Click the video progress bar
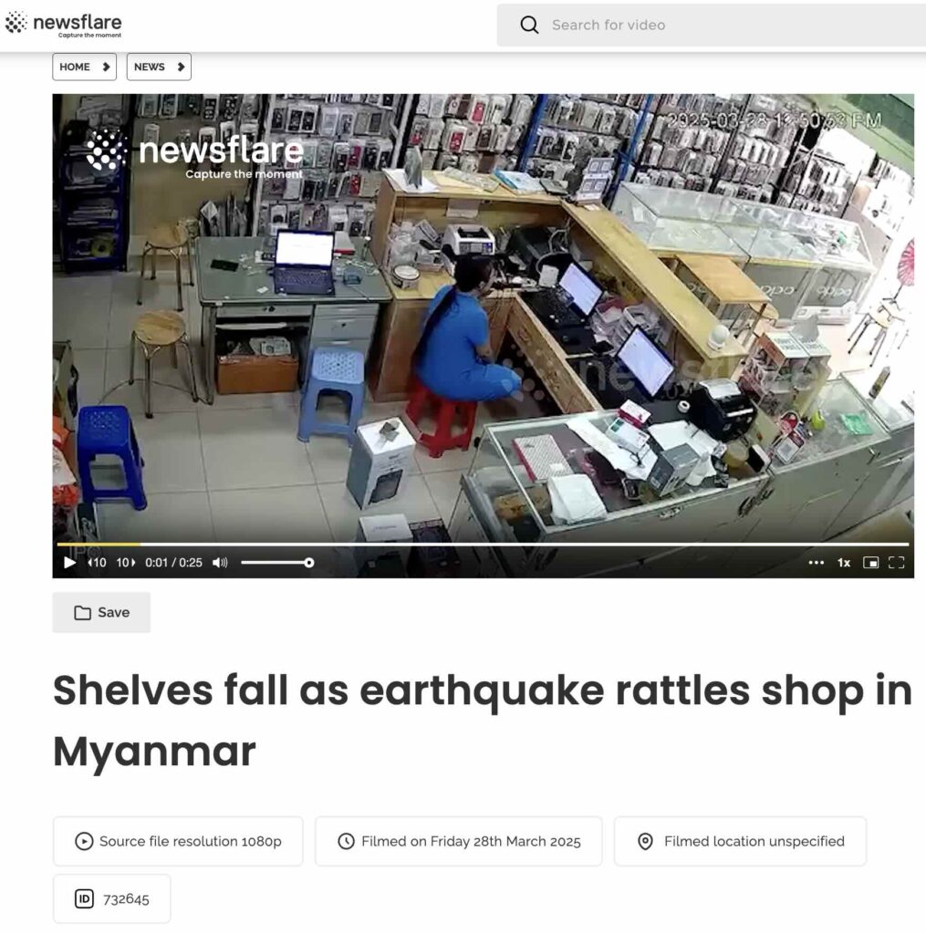 [483, 544]
